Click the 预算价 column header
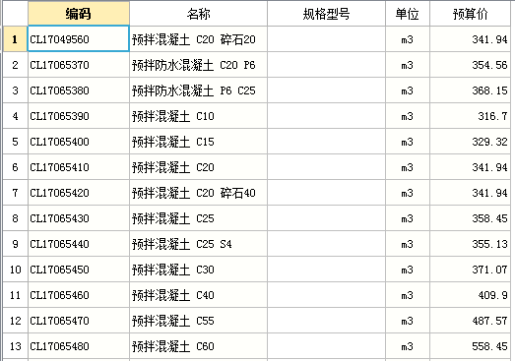 470,14
